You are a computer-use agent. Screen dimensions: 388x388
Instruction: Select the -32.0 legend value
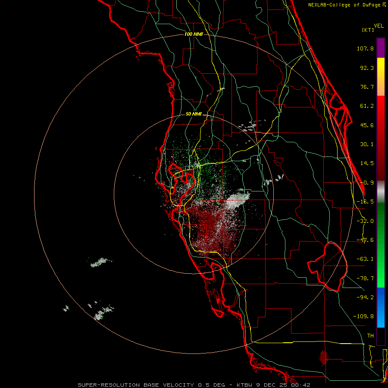(x=365, y=221)
